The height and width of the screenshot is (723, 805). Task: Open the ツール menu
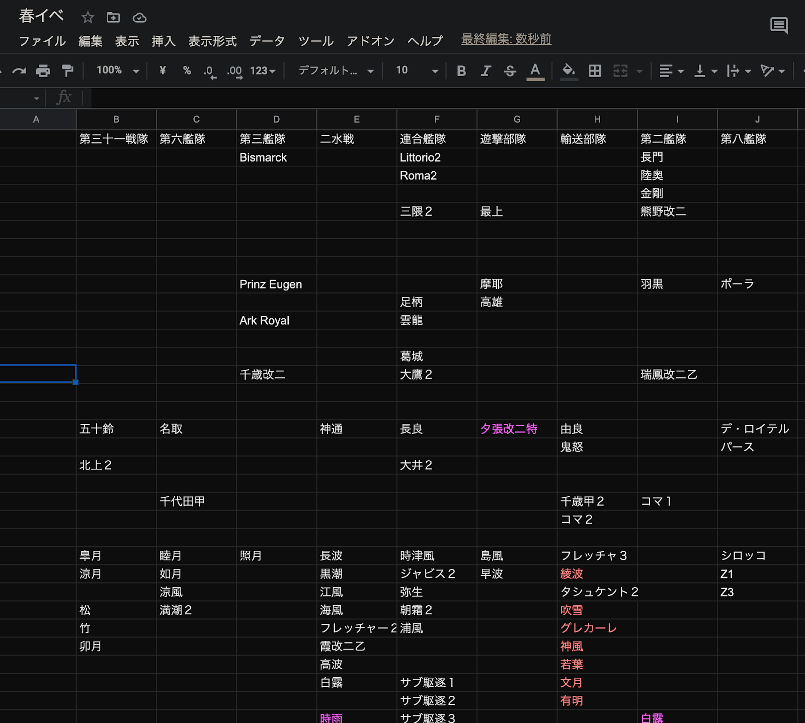(x=316, y=41)
